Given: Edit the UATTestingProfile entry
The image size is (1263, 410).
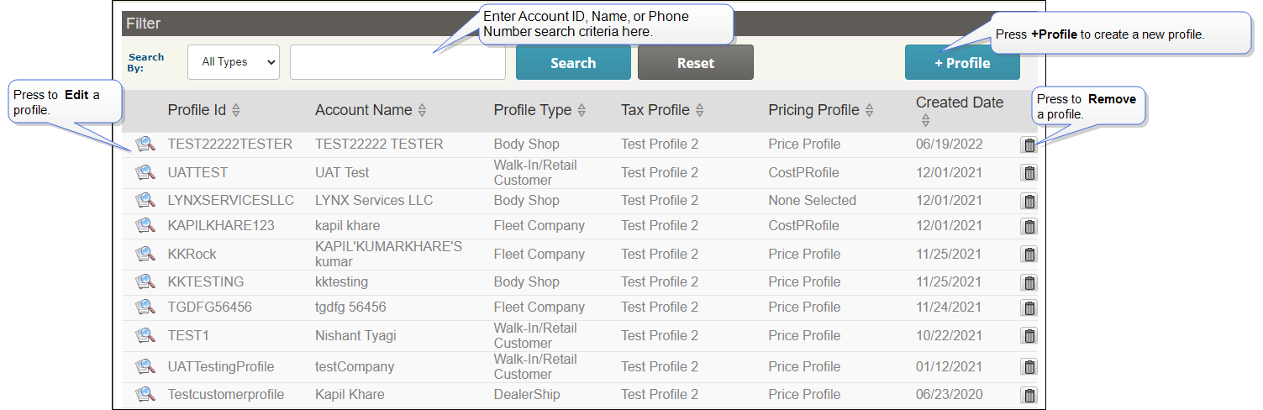Looking at the screenshot, I should (x=145, y=367).
